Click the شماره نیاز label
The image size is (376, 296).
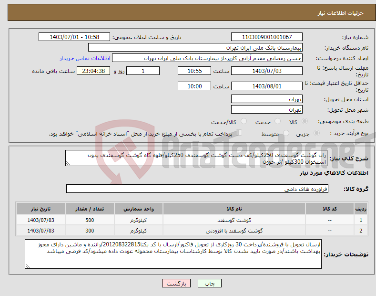[355, 37]
